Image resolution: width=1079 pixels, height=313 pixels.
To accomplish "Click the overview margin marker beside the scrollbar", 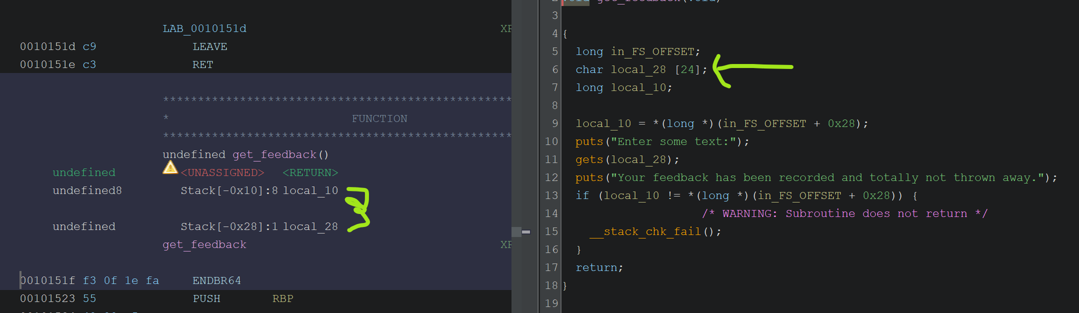I will pyautogui.click(x=526, y=232).
